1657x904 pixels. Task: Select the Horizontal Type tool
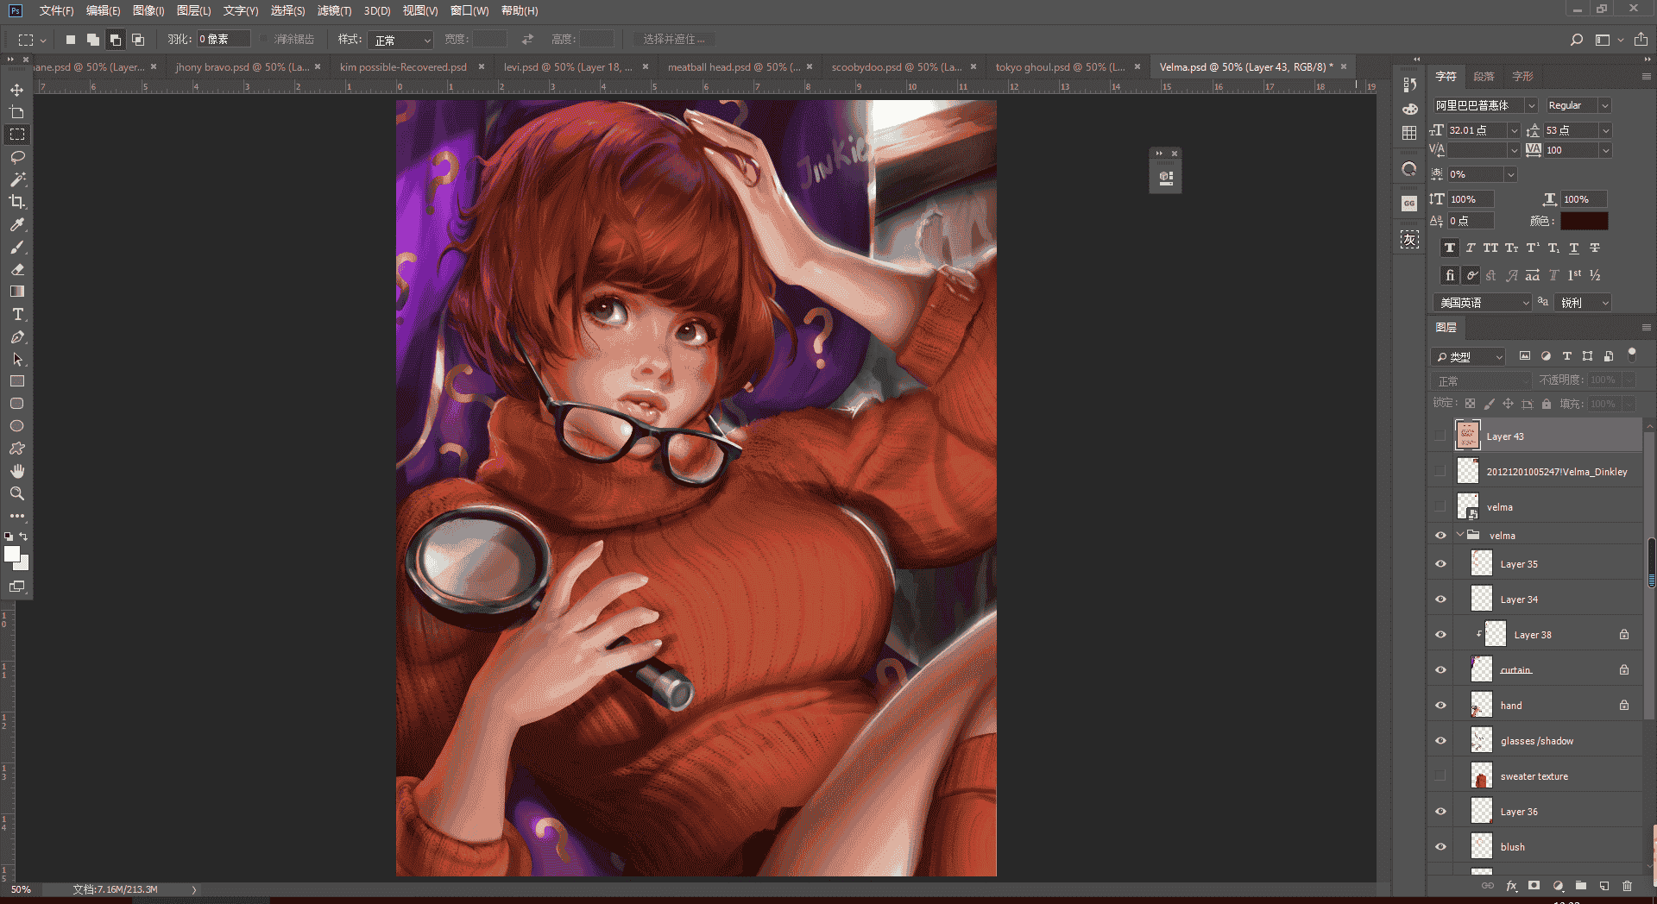pos(17,314)
